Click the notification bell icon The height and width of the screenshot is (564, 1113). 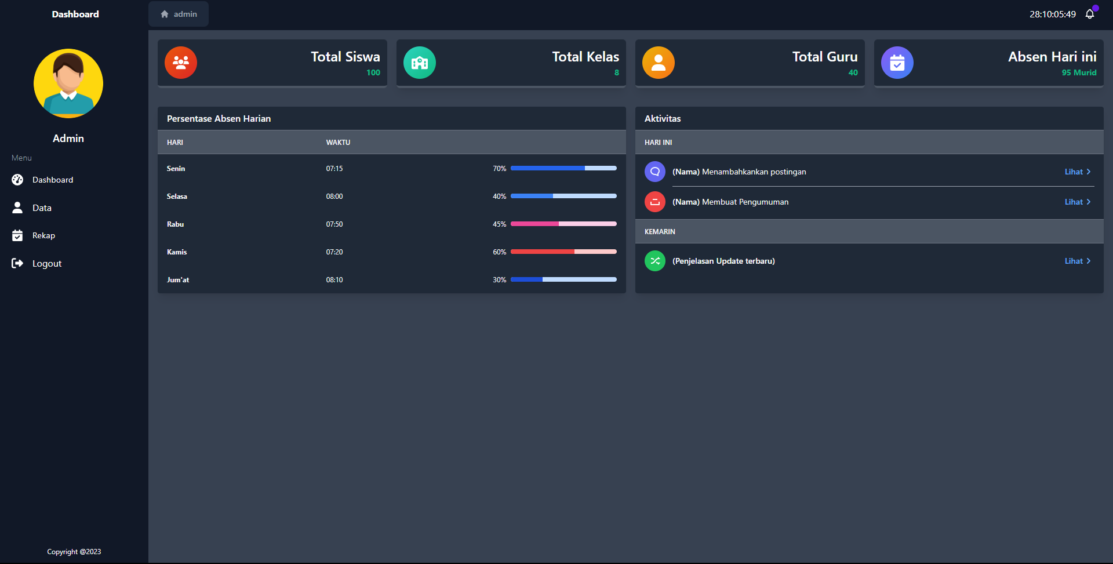tap(1090, 14)
